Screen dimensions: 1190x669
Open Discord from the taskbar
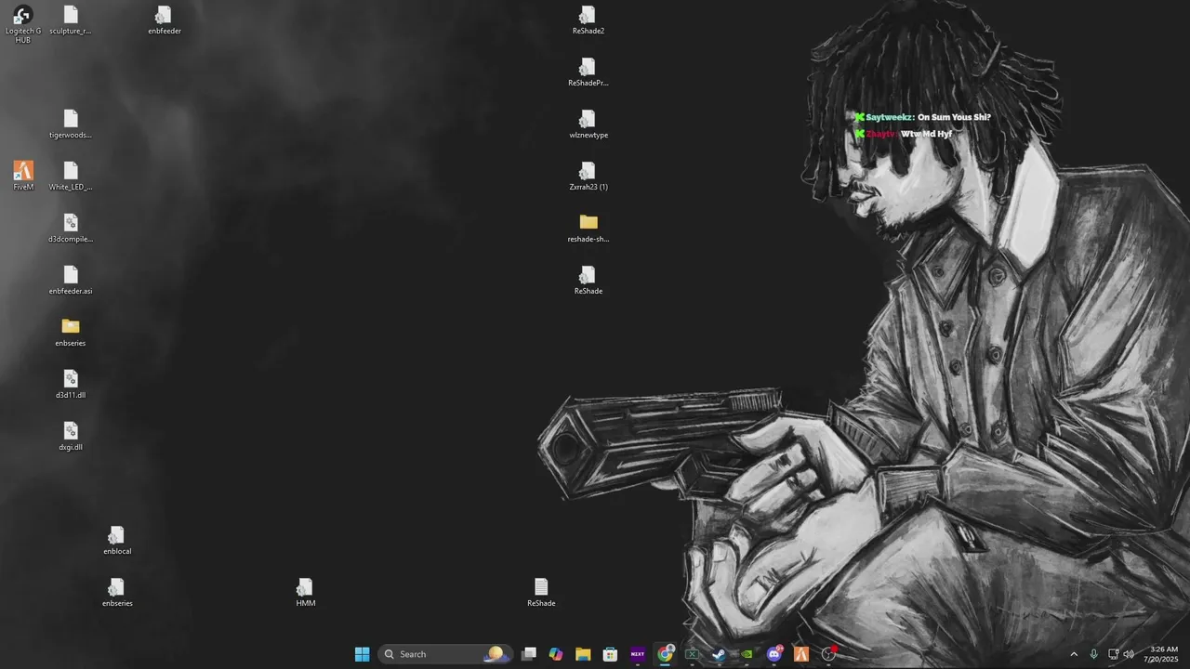coord(773,654)
